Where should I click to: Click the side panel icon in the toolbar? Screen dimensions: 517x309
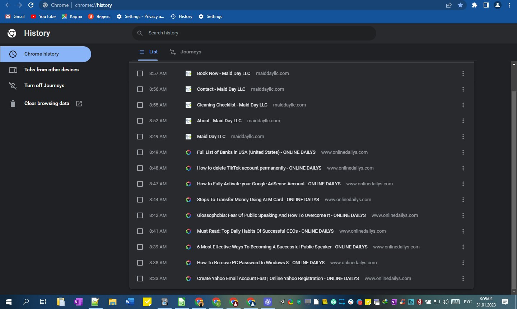click(x=486, y=5)
